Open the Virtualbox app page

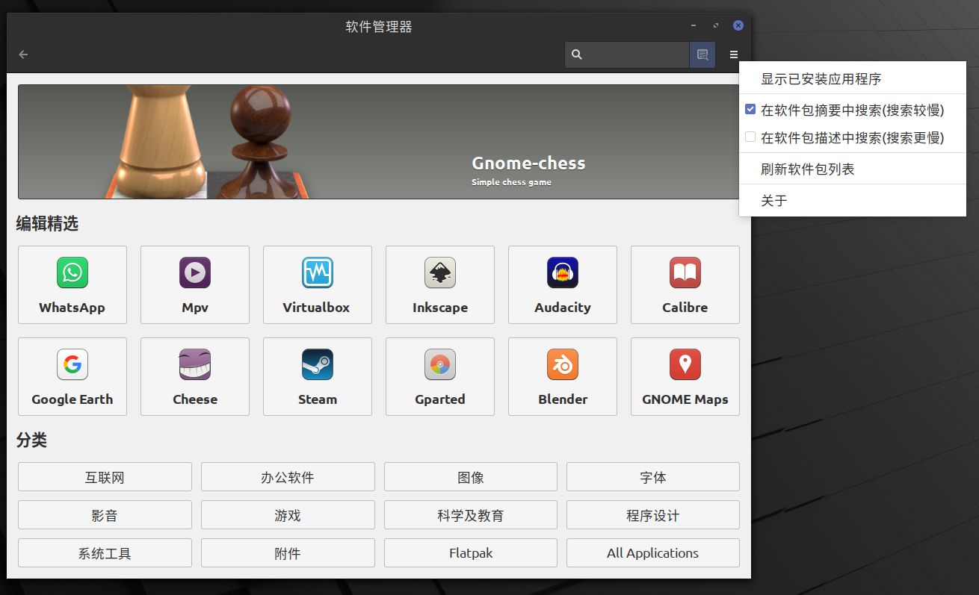(317, 284)
